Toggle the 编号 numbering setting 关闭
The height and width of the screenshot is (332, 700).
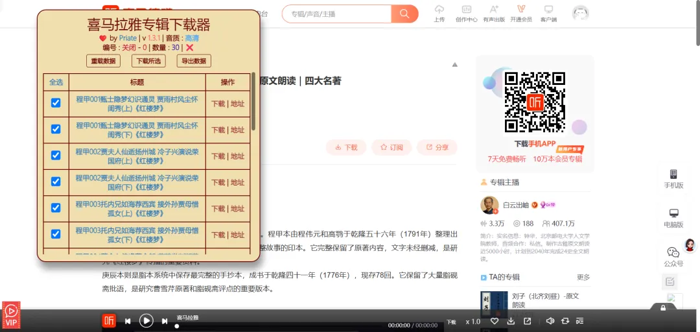point(129,47)
